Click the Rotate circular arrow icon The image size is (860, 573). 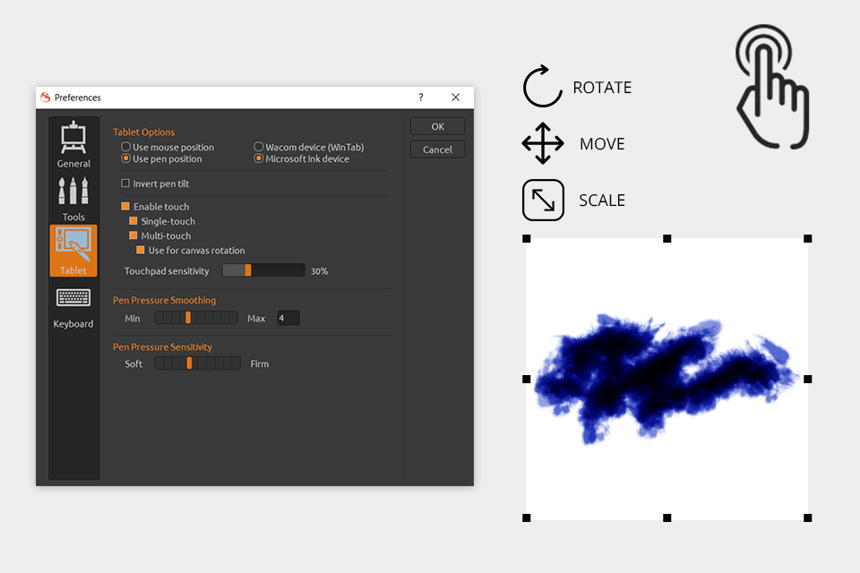[543, 86]
